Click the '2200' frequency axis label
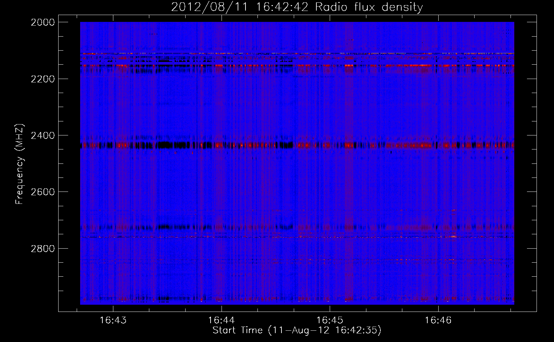 43,79
